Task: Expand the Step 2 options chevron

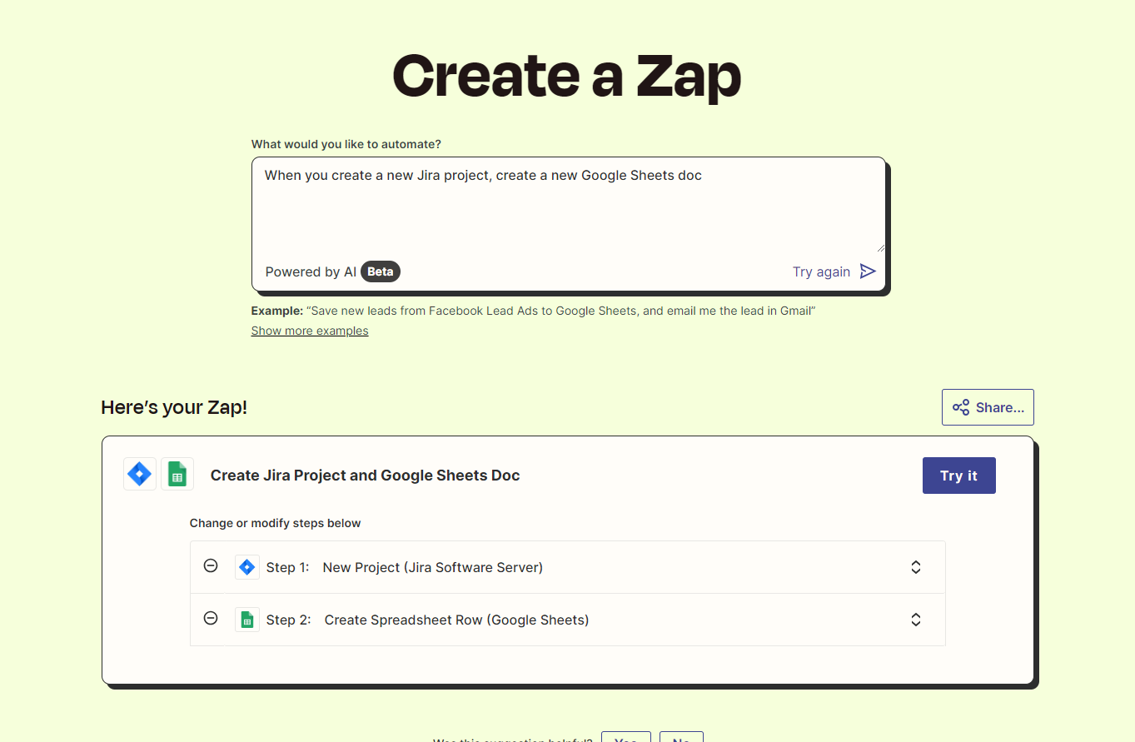Action: click(x=916, y=620)
